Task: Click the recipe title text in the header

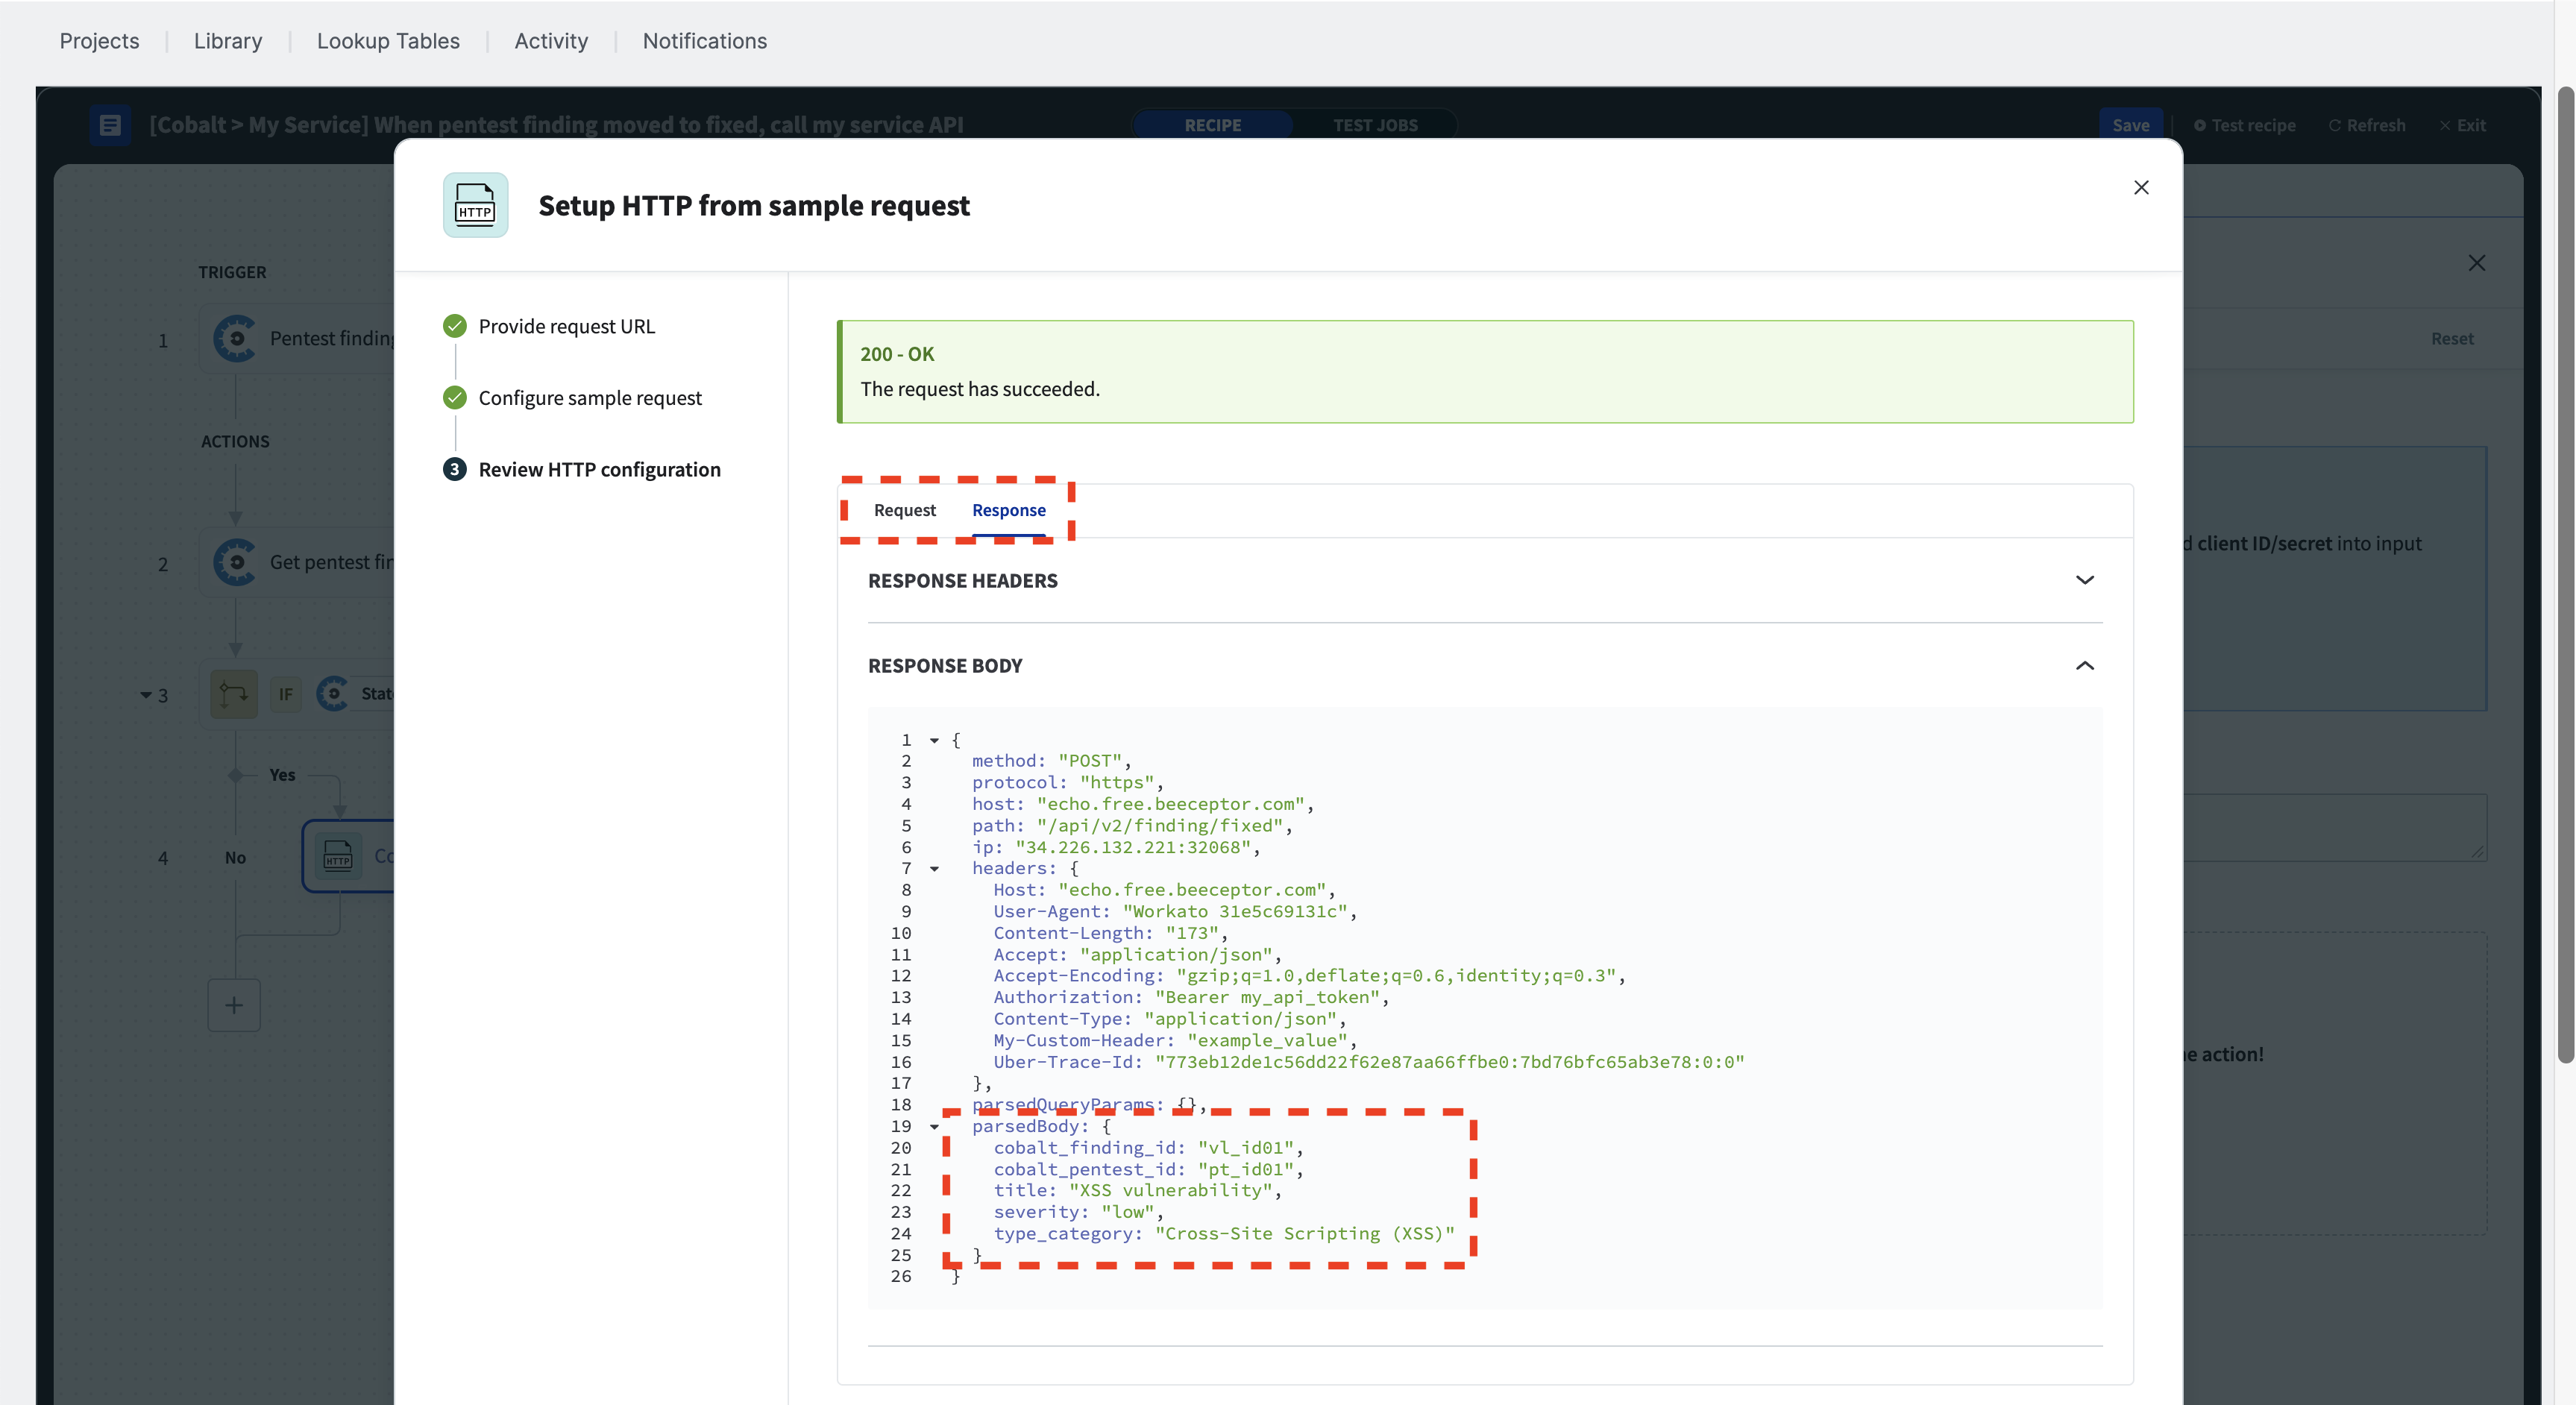Action: click(x=556, y=125)
